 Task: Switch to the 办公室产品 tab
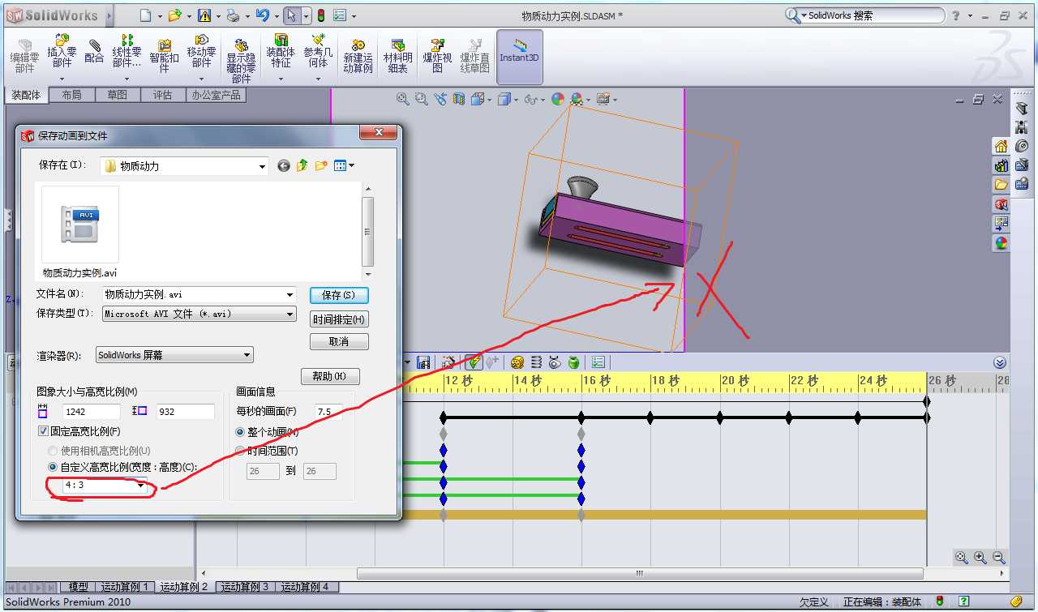point(215,95)
